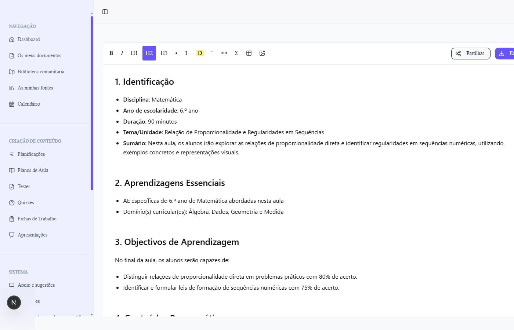This screenshot has height=330, width=514.
Task: Click the calendar icon
Action: tap(12, 104)
